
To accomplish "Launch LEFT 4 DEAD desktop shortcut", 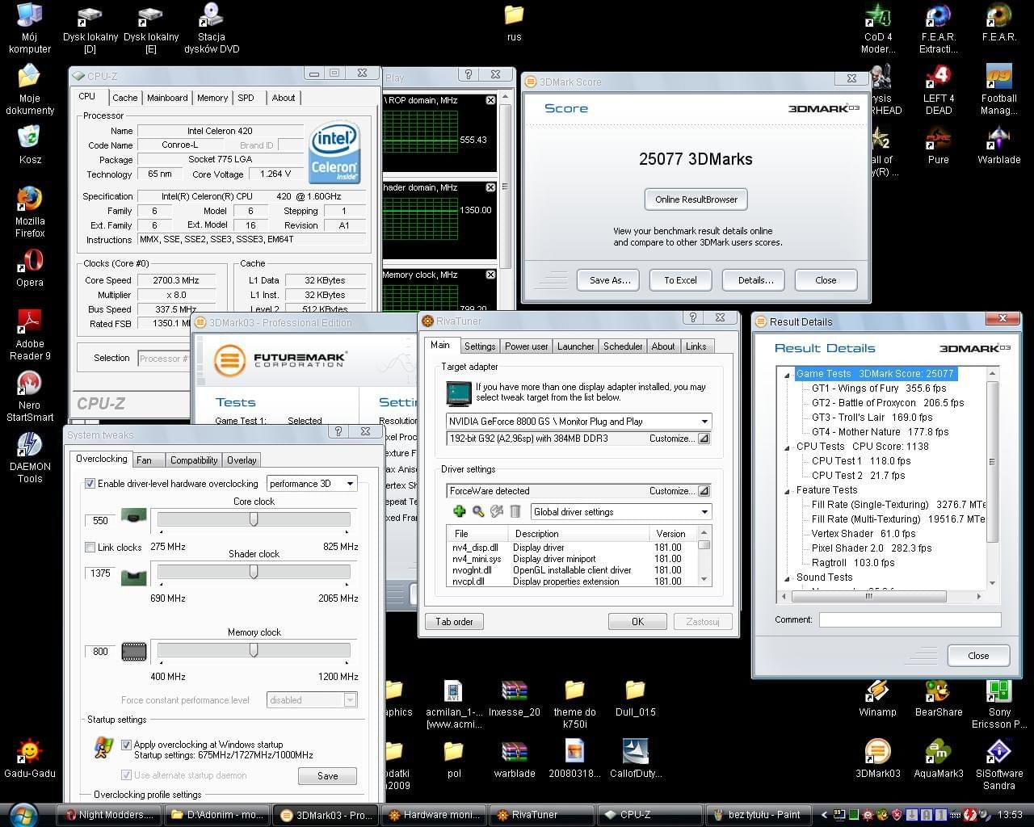I will 939,89.
